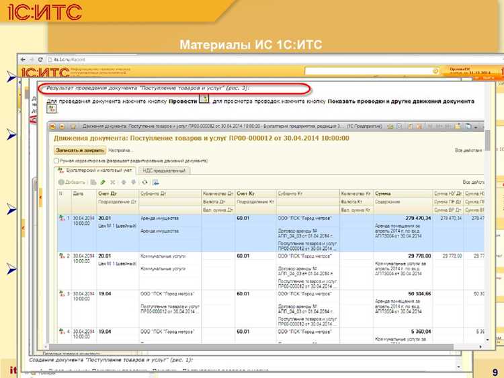Viewport: 504px width, 378px height.
Task: Click the favorites star icon in title bar
Action: click(x=73, y=126)
